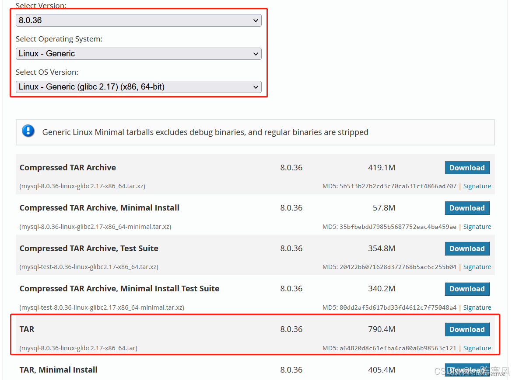Image resolution: width=512 pixels, height=380 pixels.
Task: Click the 'TAR, Minimal Install' title
Action: (59, 370)
